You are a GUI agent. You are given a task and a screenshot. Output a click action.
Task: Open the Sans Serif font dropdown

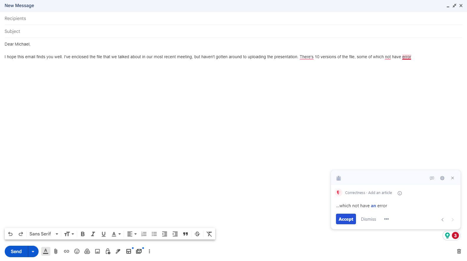(x=44, y=234)
